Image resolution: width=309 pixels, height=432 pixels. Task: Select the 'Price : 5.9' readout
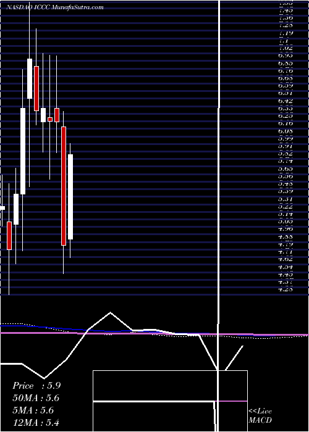[x=36, y=386]
